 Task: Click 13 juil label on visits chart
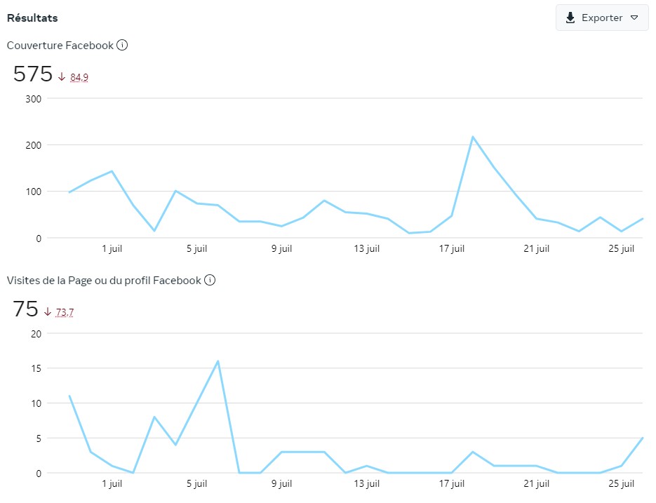point(366,484)
